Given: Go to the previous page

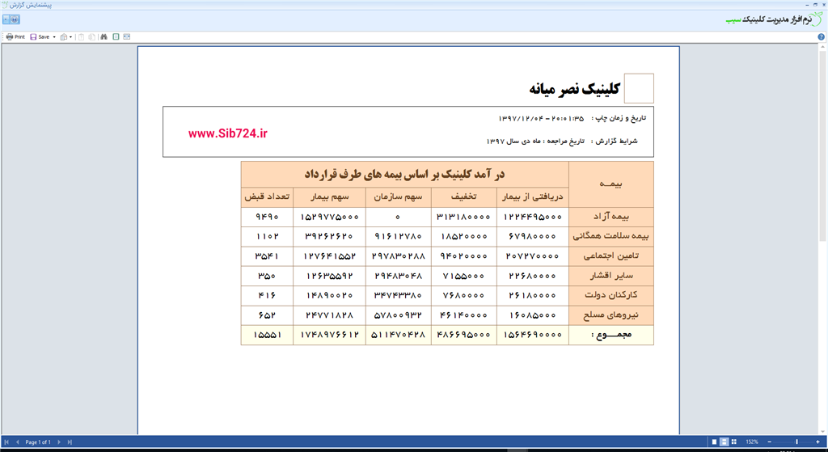Looking at the screenshot, I should (x=17, y=442).
